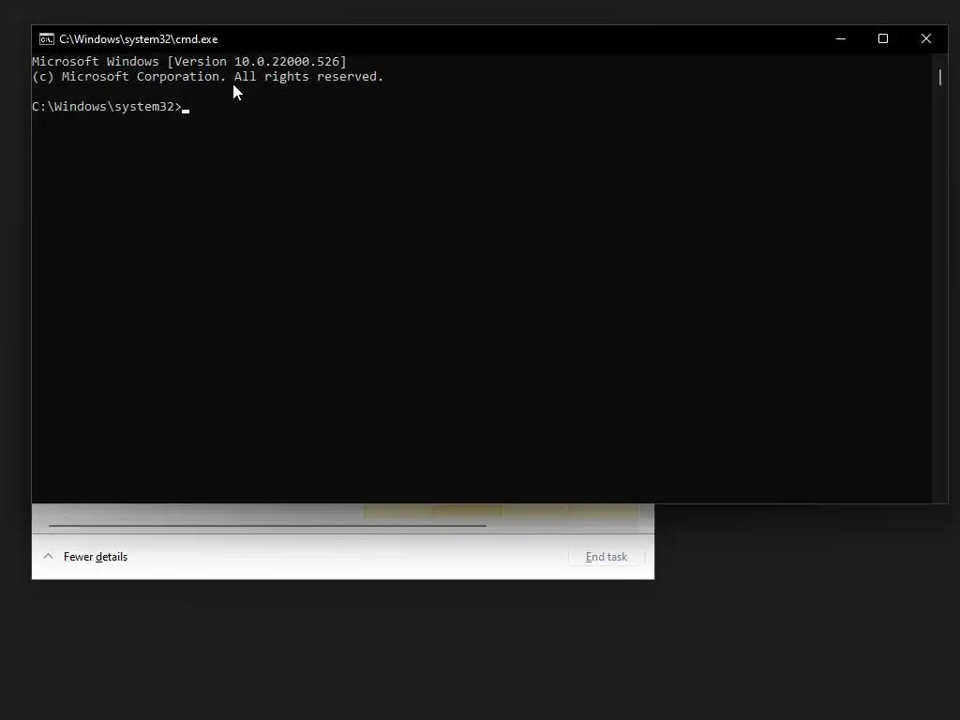Click the Microsoft Windows version text line
The width and height of the screenshot is (960, 720).
[x=189, y=61]
